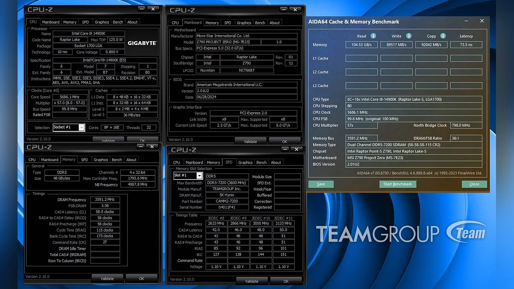Click the Model field Z790 PROJECT ZERO (MS-7E23)

point(227,42)
